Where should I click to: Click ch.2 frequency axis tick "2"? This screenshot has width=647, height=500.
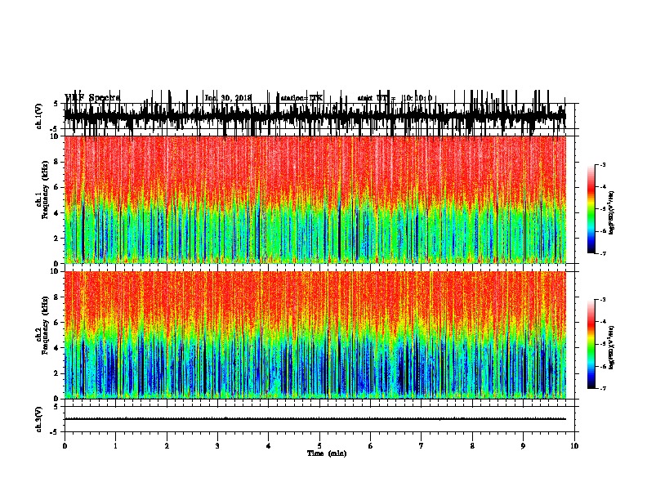click(57, 373)
